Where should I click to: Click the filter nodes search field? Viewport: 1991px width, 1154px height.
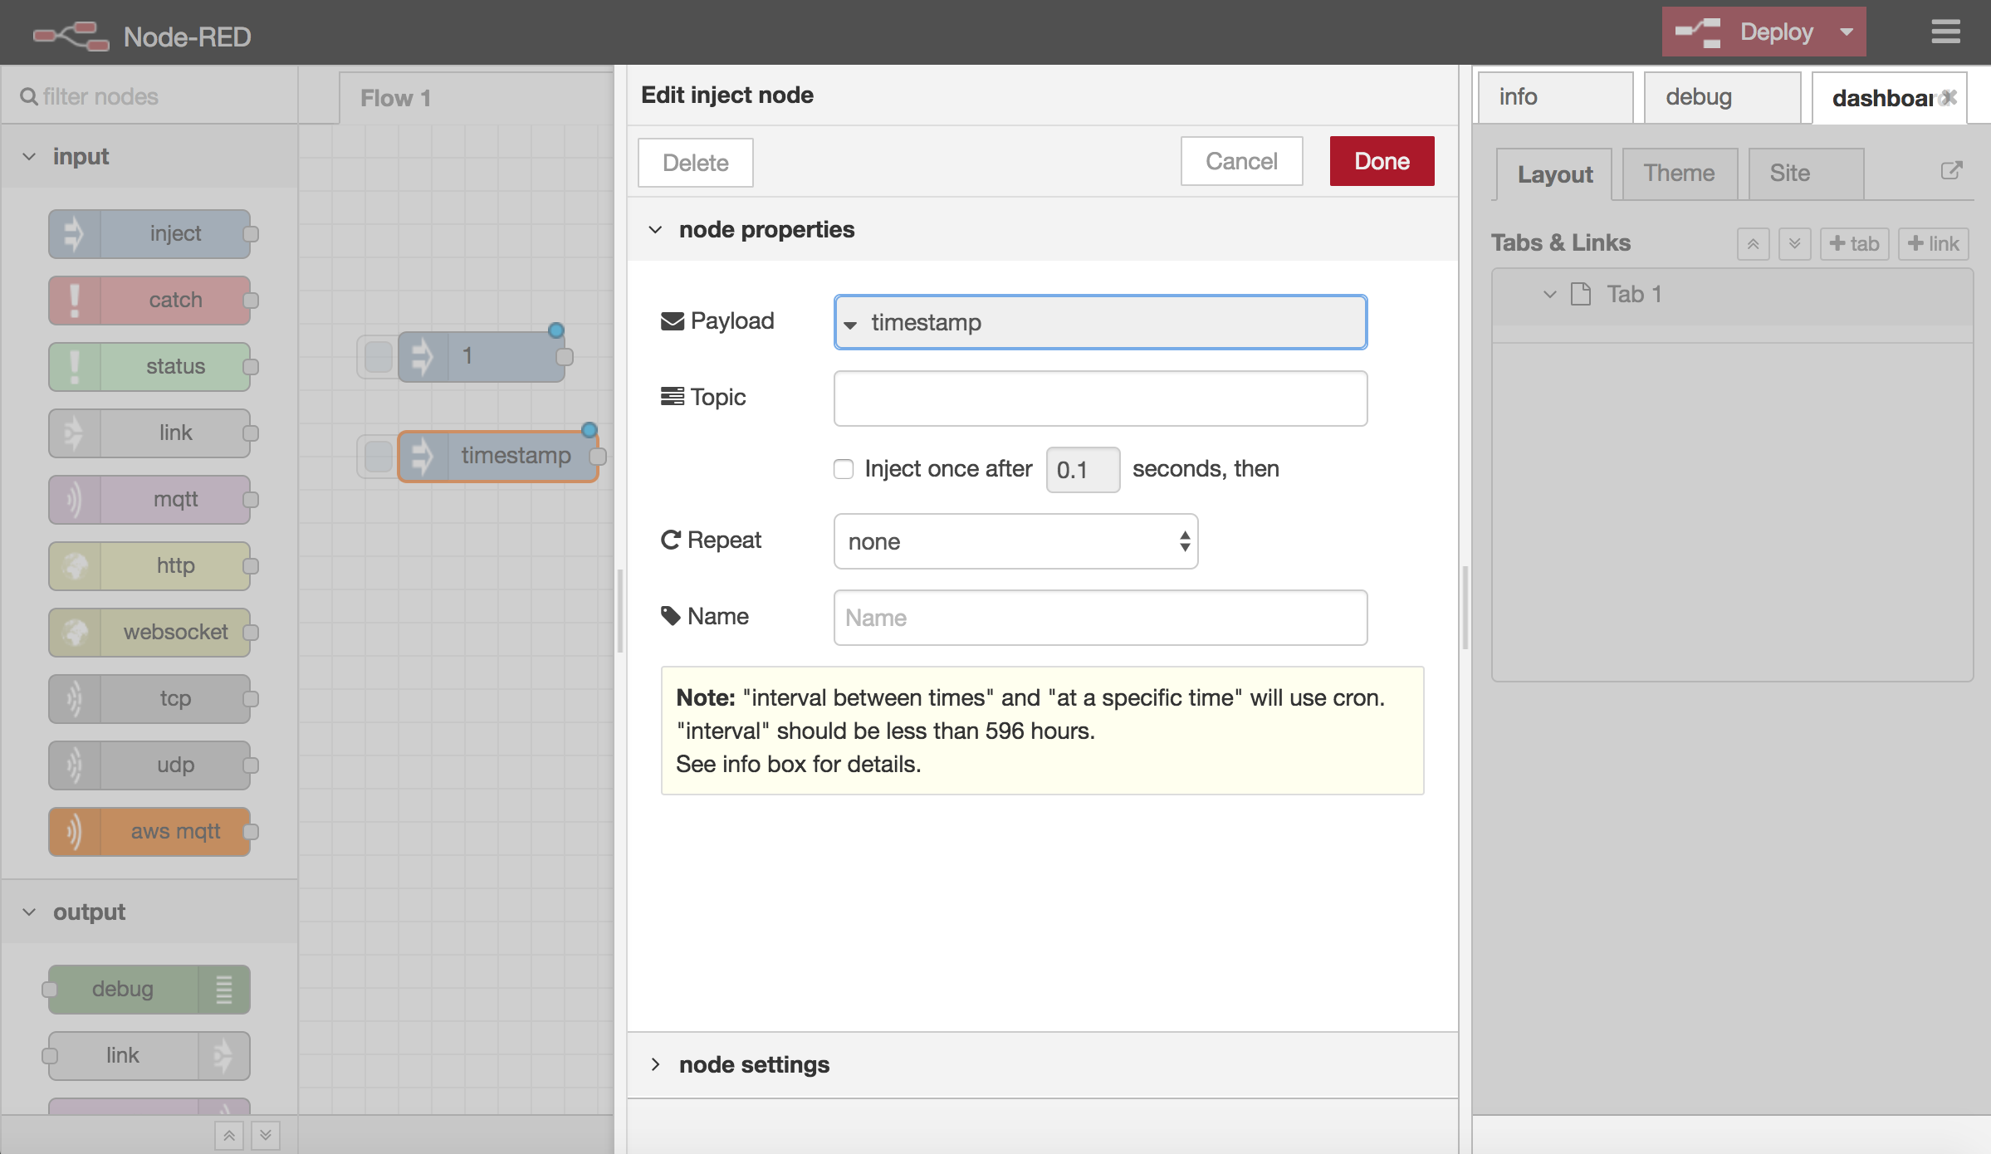click(149, 96)
